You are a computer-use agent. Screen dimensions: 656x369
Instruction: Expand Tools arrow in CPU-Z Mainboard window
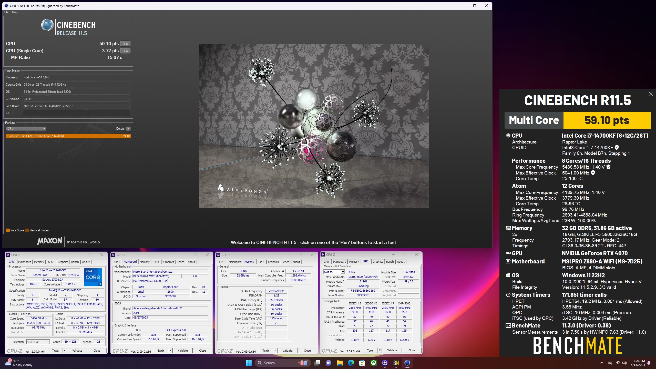170,351
